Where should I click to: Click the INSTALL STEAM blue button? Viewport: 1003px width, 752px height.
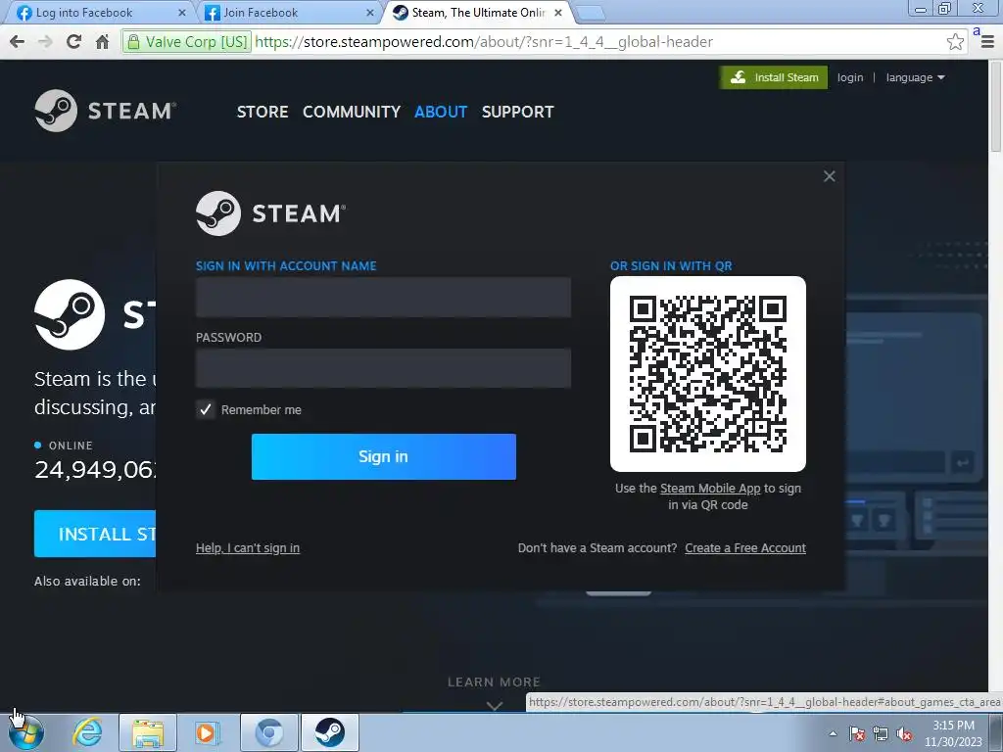pos(95,534)
